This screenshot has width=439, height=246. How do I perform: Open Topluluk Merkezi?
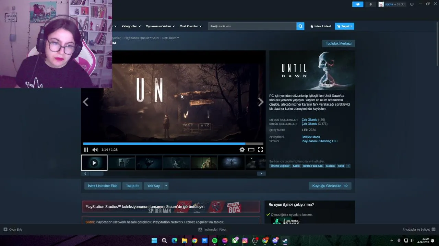point(339,43)
